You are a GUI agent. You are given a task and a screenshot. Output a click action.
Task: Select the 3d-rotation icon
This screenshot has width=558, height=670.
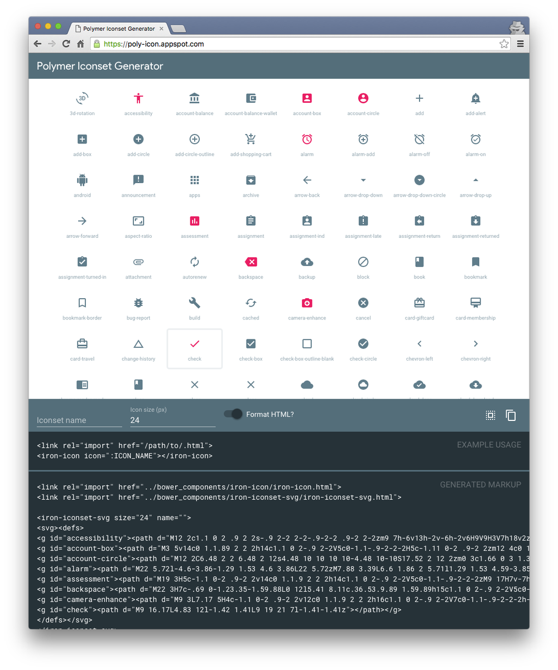(x=82, y=98)
